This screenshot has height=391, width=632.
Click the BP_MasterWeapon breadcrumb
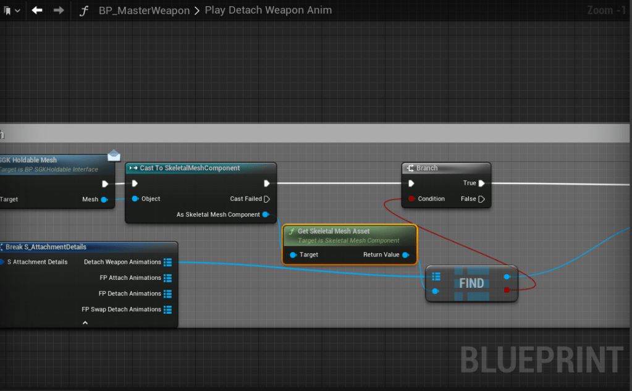point(145,10)
